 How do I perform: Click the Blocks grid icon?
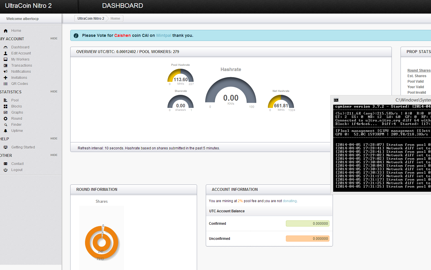tap(6, 106)
